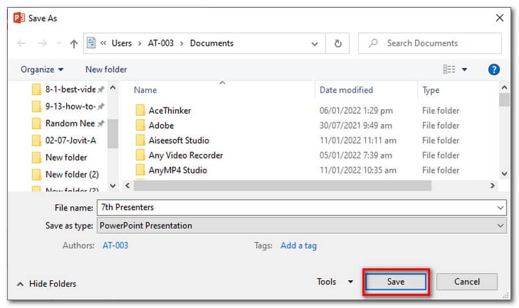
Task: Click horizontal scrollbar left arrow
Action: tap(127, 186)
